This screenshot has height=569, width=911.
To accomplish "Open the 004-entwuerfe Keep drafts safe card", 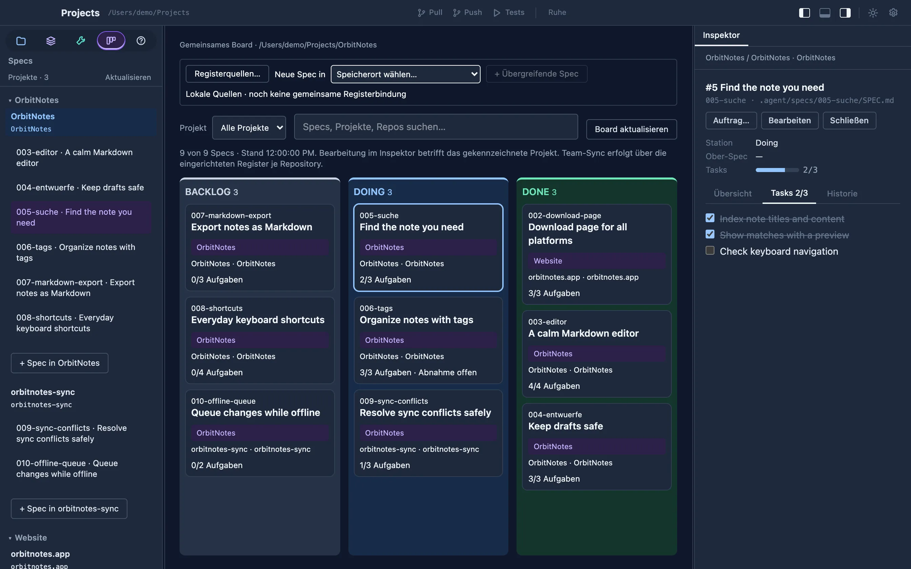I will point(597,447).
